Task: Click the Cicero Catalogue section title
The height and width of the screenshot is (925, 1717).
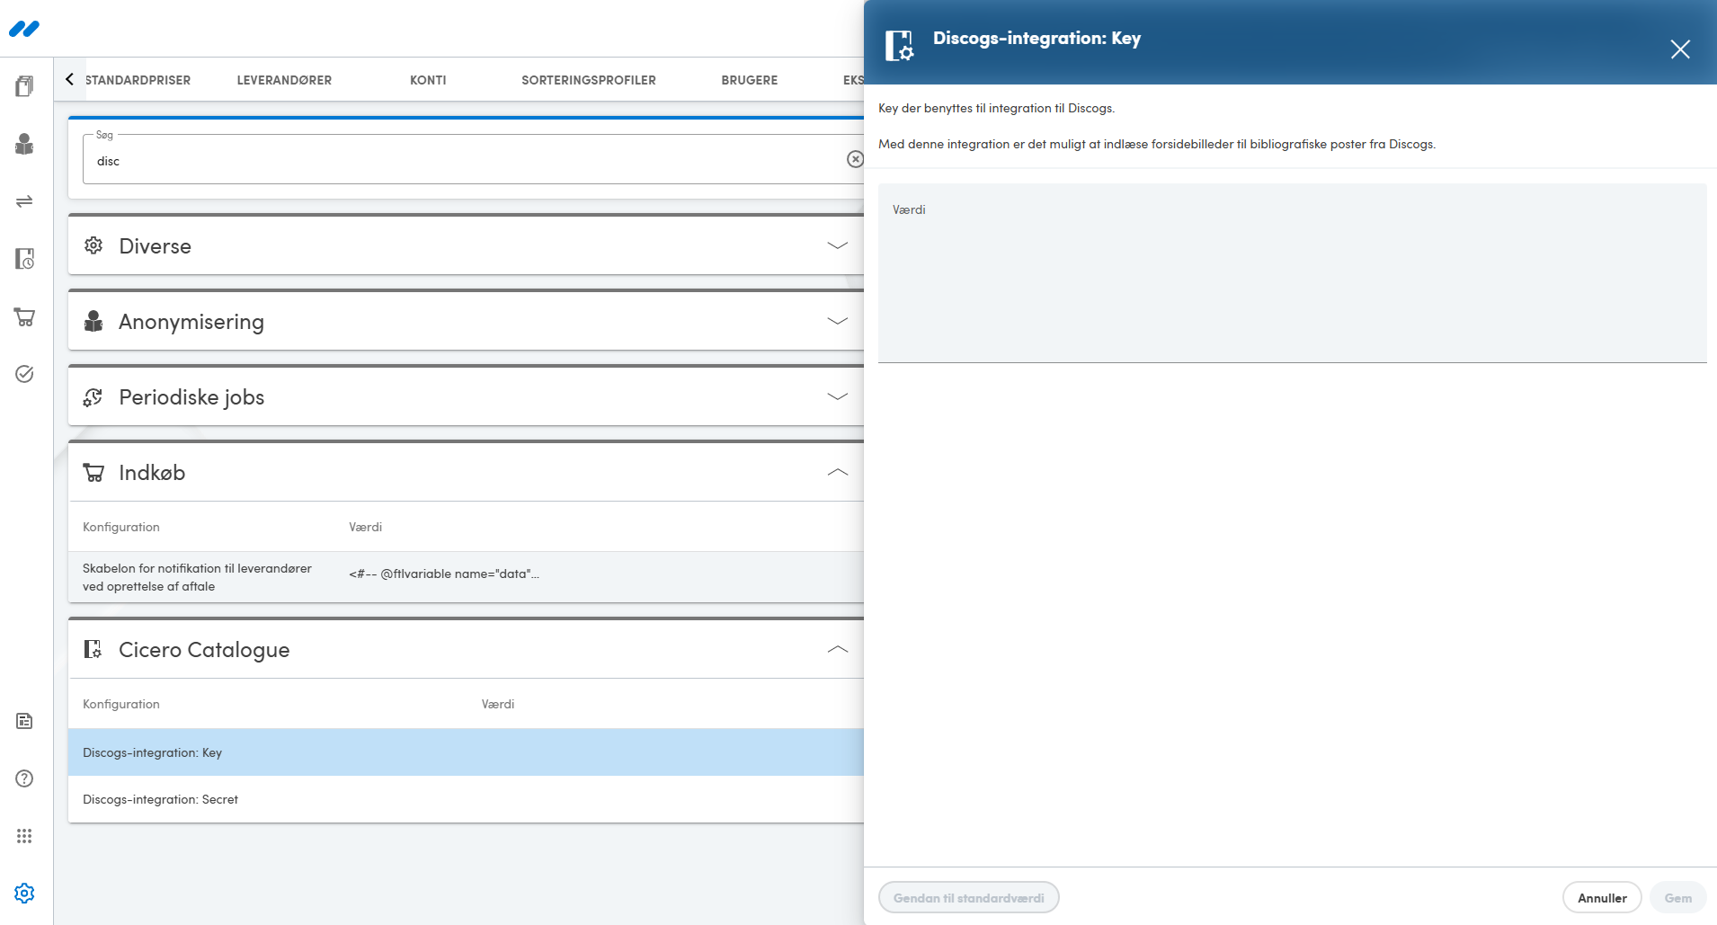Action: tap(204, 650)
